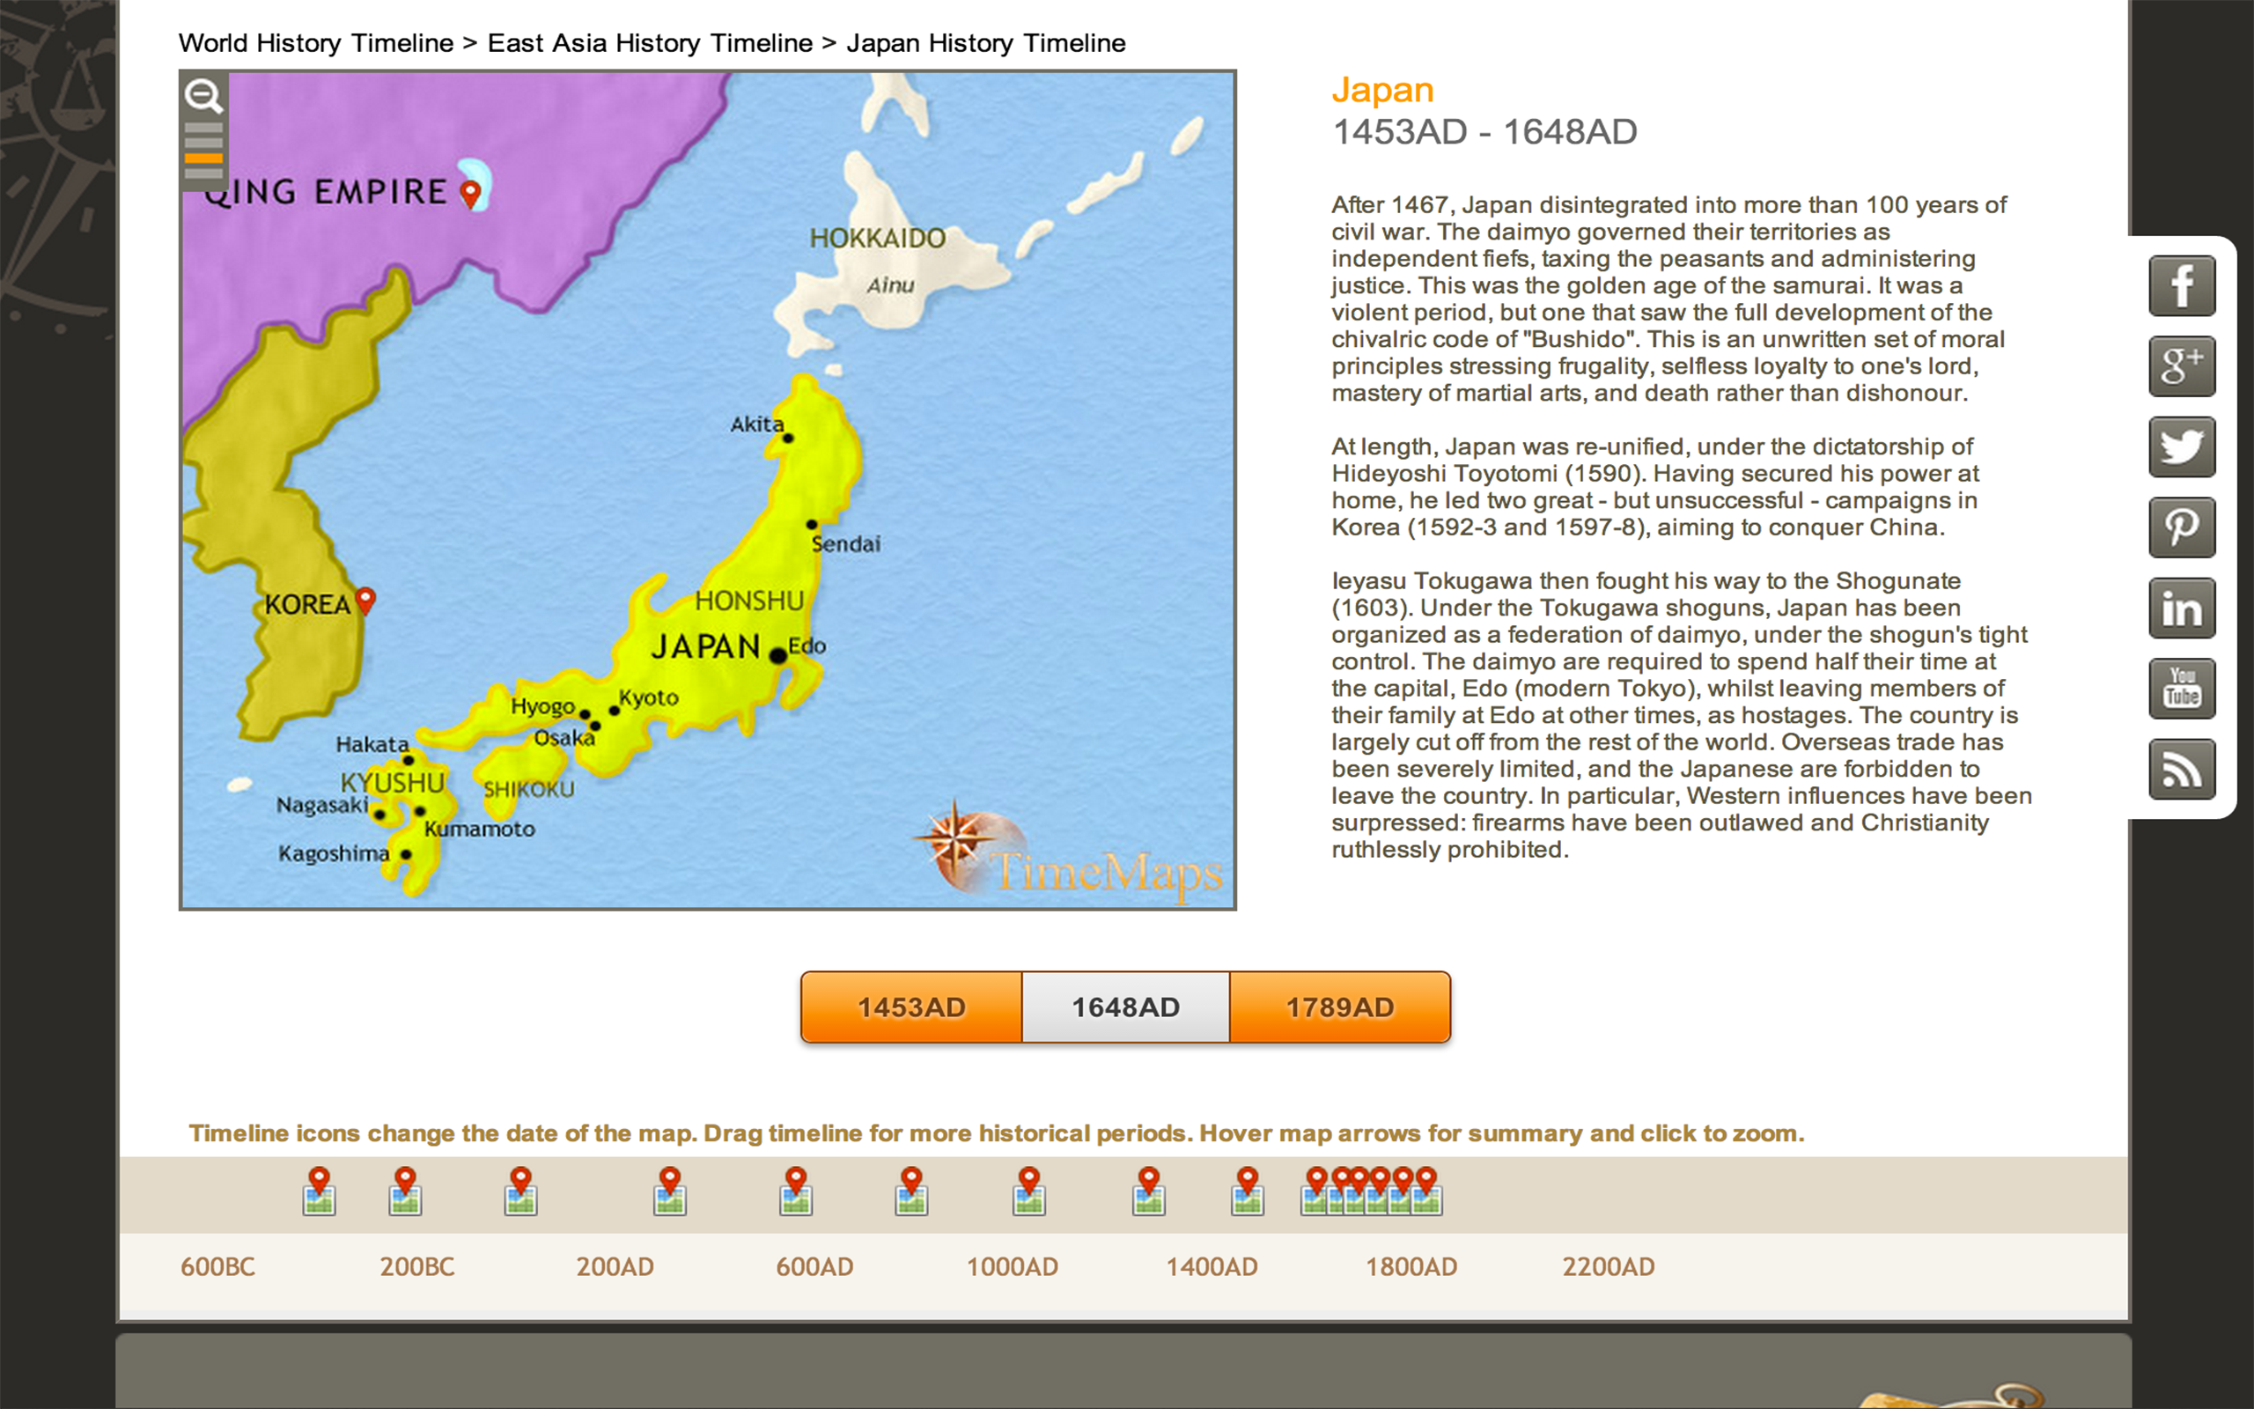Click the zoom-out magnifier on the map

205,96
